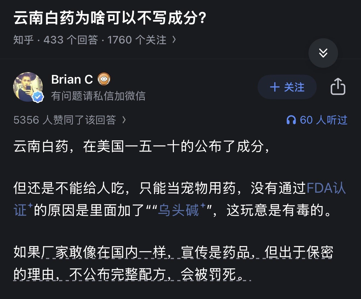
Task: Toggle follow with the "+ 关注" button
Action: tap(287, 87)
